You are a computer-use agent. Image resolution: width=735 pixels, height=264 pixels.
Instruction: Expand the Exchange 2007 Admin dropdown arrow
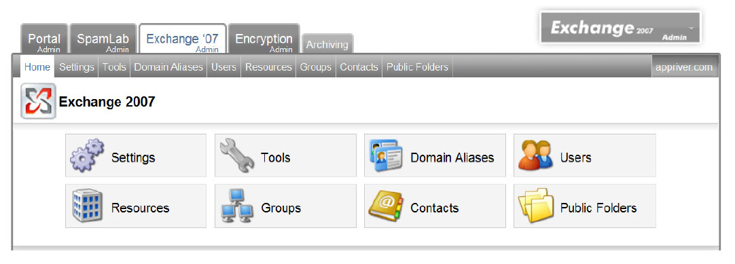[x=691, y=28]
